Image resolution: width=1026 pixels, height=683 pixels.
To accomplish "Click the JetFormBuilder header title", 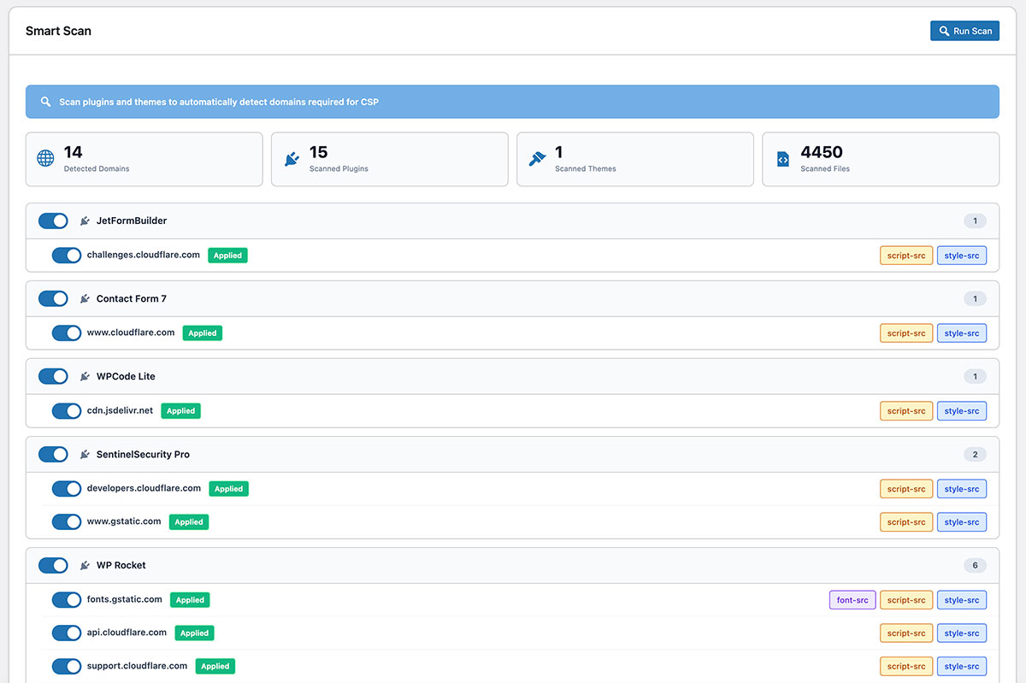I will coord(132,221).
